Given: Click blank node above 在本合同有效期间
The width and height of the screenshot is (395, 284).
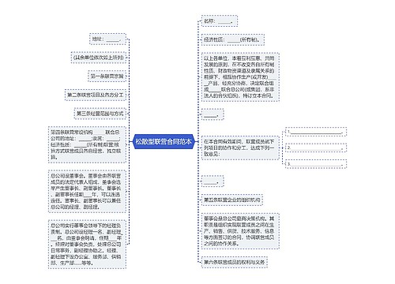Looking at the screenshot, I should [x=213, y=114].
